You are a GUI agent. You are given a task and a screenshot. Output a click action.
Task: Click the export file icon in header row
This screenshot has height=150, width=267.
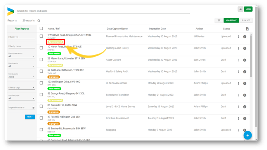tap(247, 29)
